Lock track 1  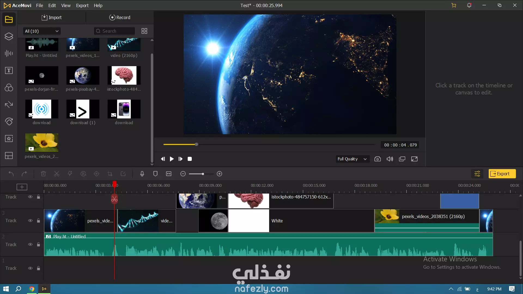38,268
